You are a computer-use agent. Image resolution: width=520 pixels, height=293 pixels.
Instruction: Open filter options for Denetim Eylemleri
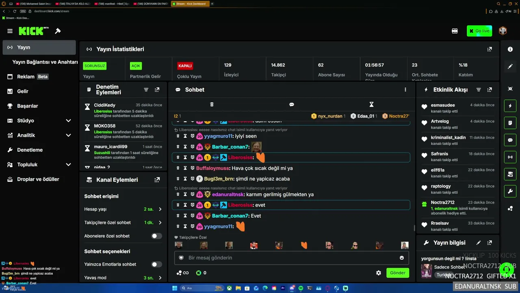click(146, 90)
